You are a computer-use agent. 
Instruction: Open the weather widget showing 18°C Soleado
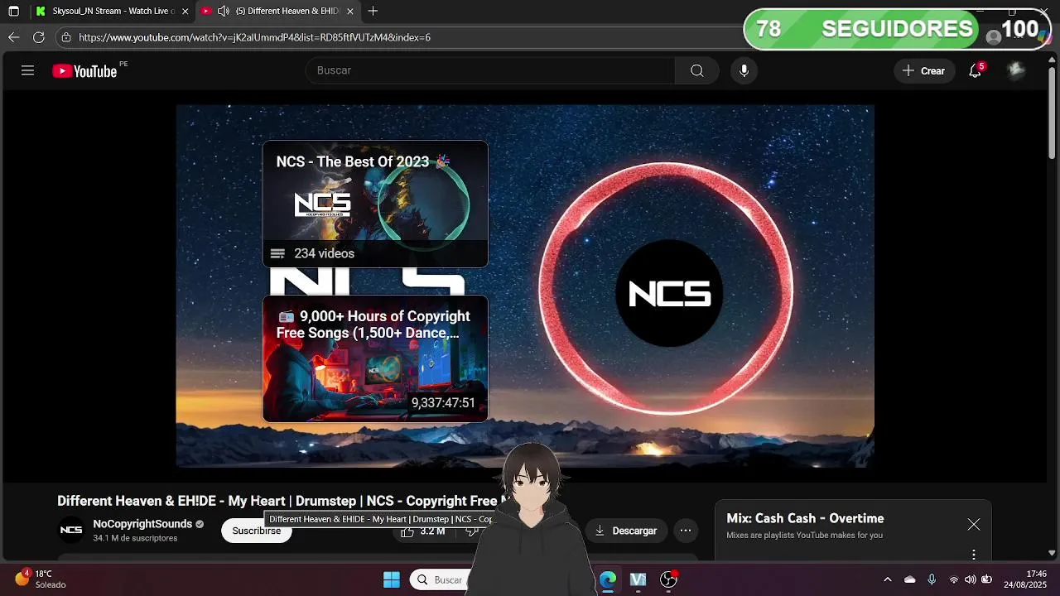click(x=41, y=579)
